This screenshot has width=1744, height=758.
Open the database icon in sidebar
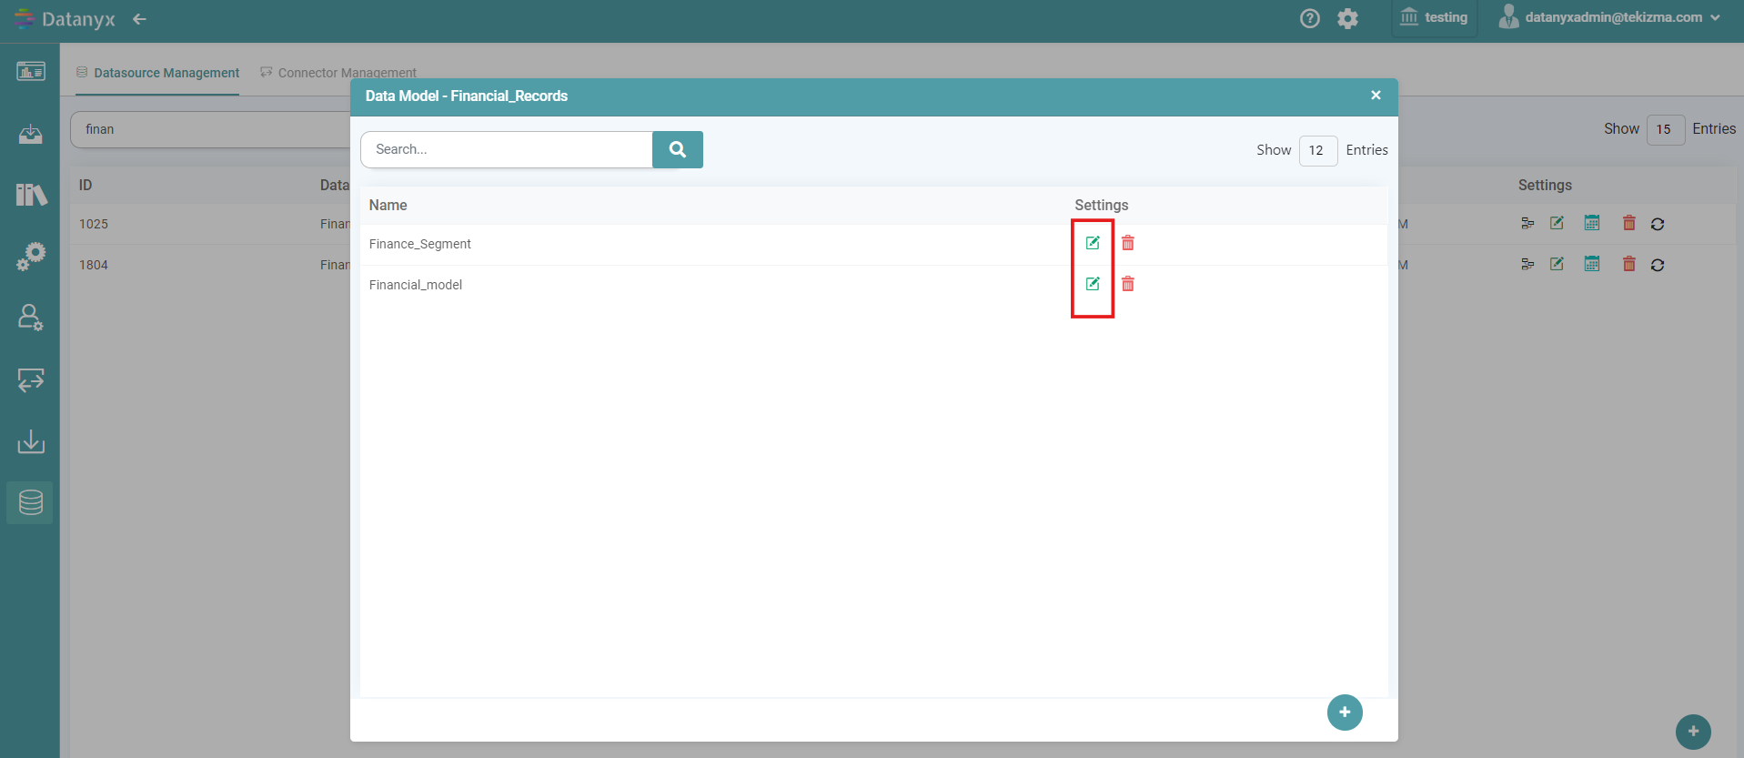click(30, 502)
